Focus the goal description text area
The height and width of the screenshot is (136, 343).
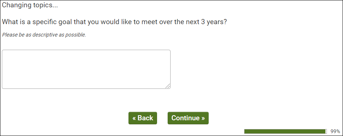point(86,69)
